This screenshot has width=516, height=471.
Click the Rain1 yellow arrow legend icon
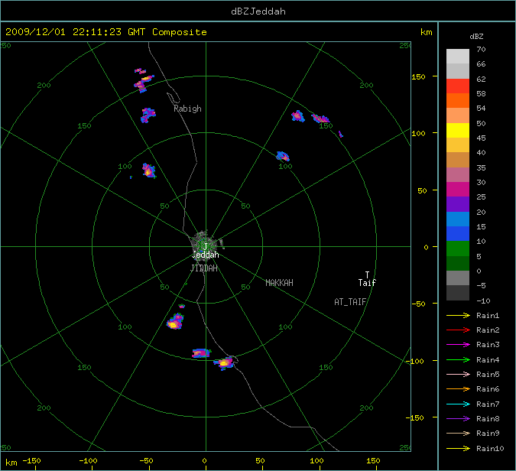click(x=458, y=315)
